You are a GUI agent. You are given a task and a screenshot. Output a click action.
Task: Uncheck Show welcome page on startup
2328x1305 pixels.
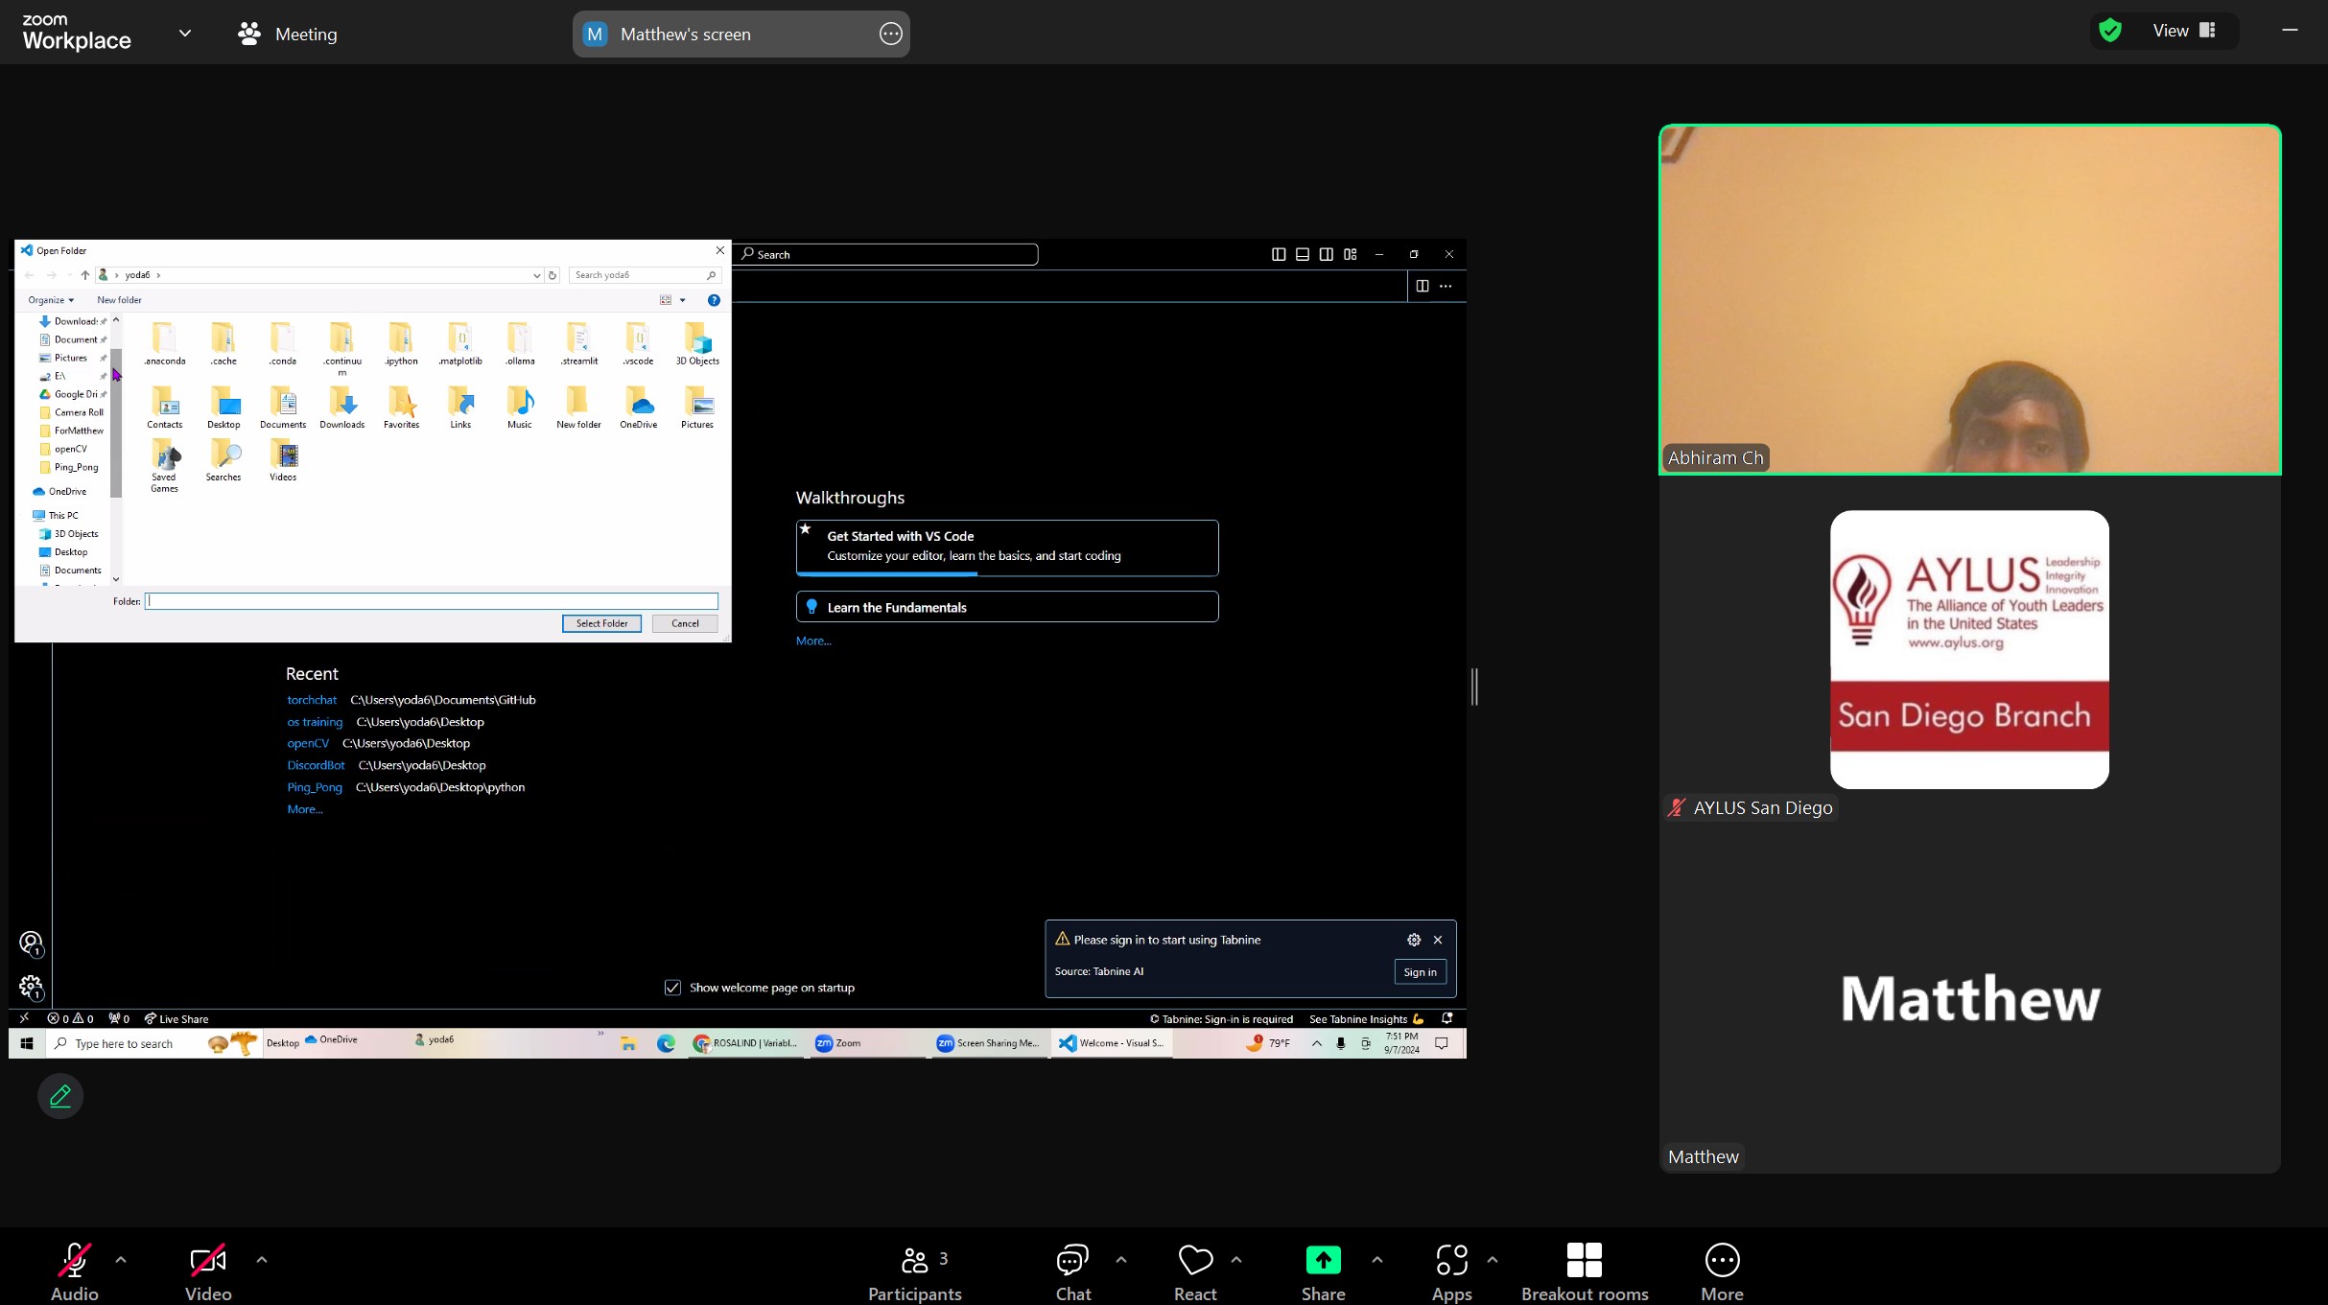(672, 988)
